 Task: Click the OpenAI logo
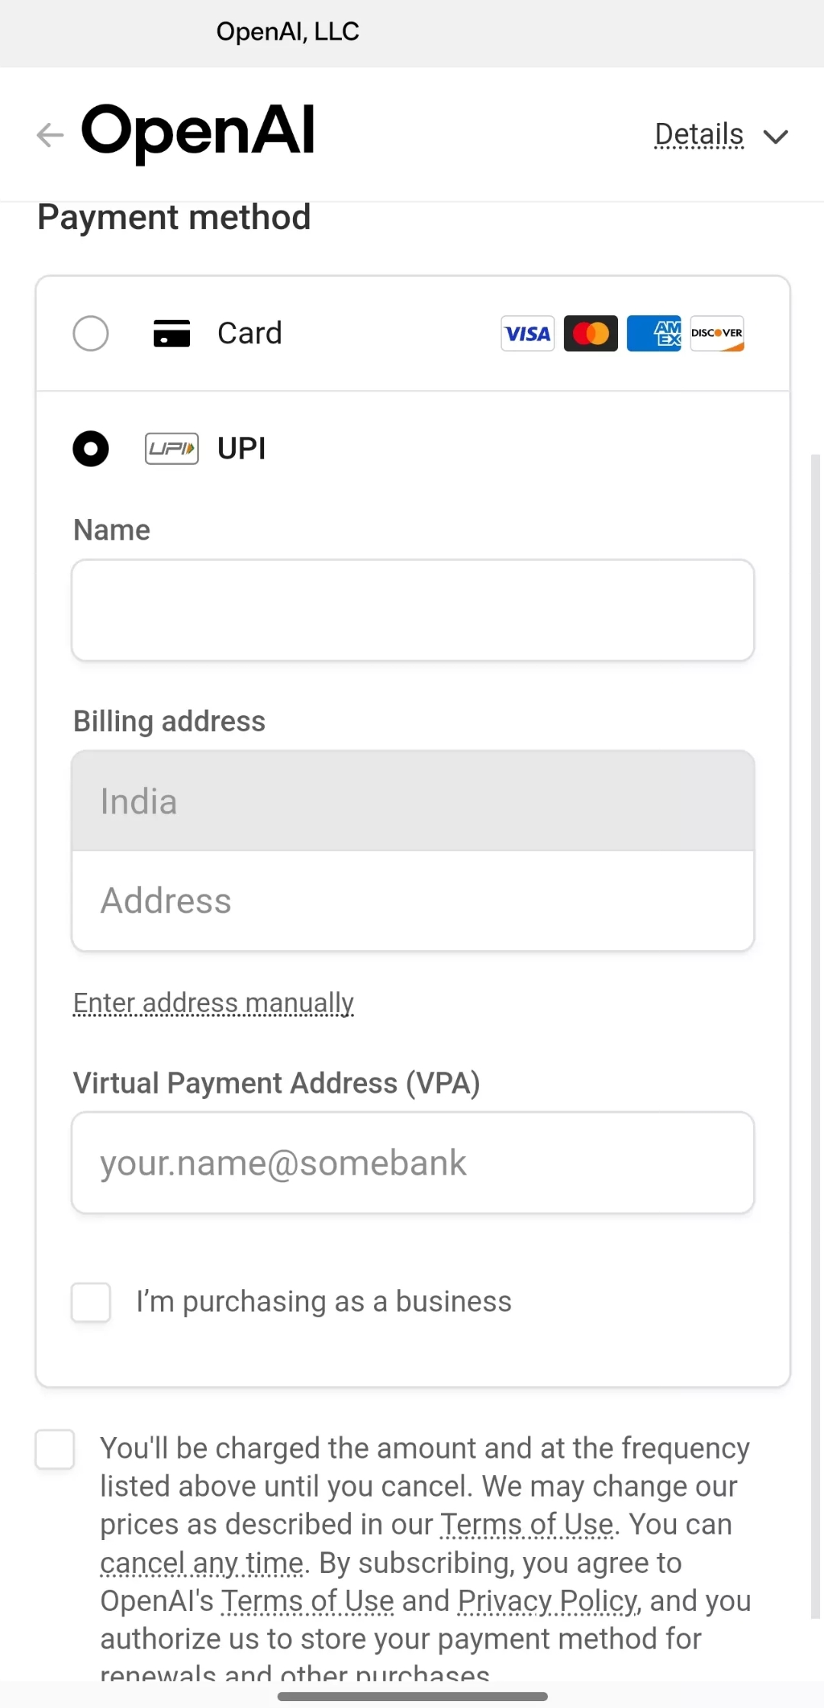(198, 131)
